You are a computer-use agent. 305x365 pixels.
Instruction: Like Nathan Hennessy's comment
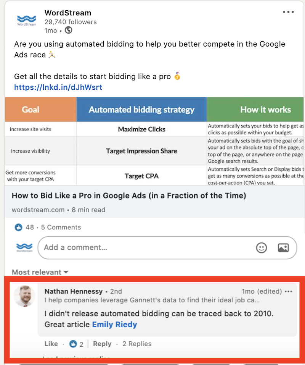[x=51, y=344]
